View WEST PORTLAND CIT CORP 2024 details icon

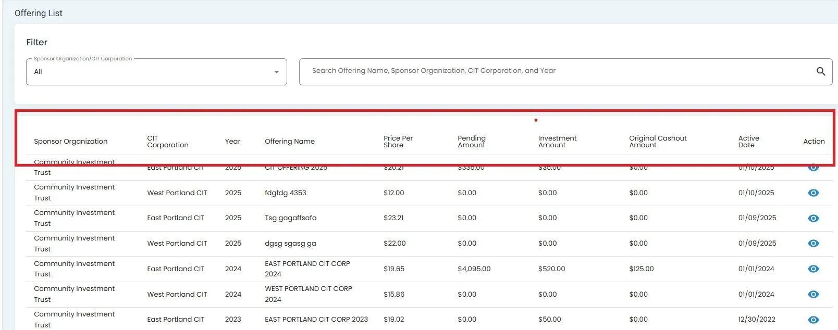coord(813,295)
